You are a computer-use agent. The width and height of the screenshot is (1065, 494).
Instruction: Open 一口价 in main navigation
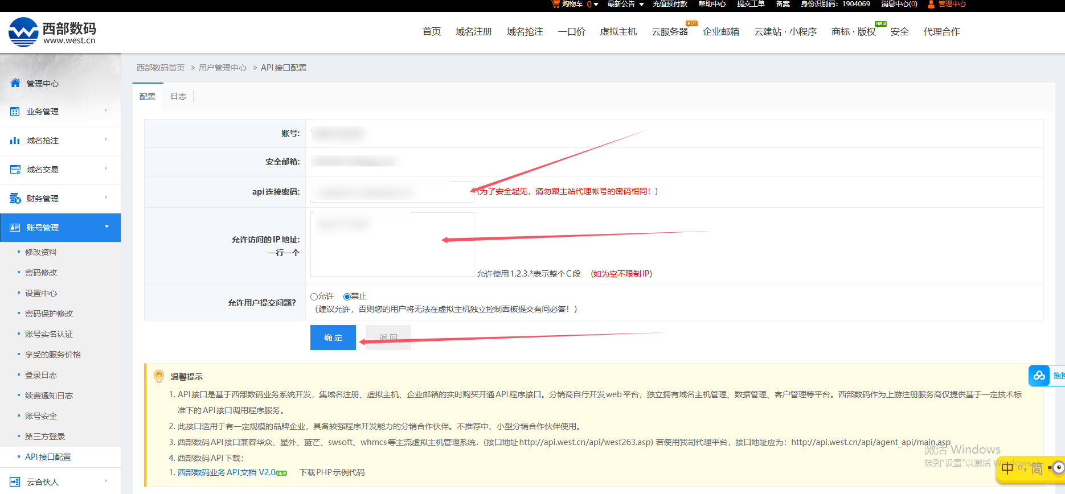click(572, 32)
